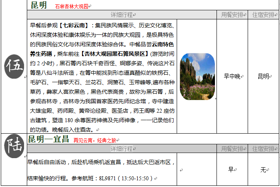Click the line starting 早餐后自由活动

coord(101,162)
